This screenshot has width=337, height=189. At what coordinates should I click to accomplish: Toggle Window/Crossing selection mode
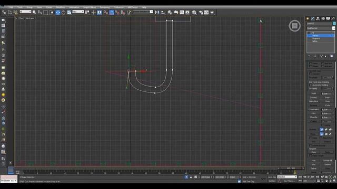[x=51, y=13]
